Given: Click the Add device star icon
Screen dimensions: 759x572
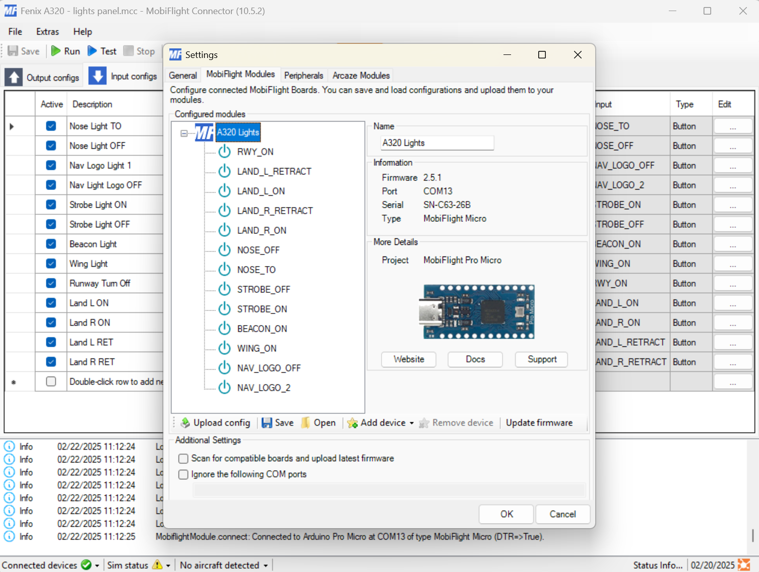Looking at the screenshot, I should 352,423.
